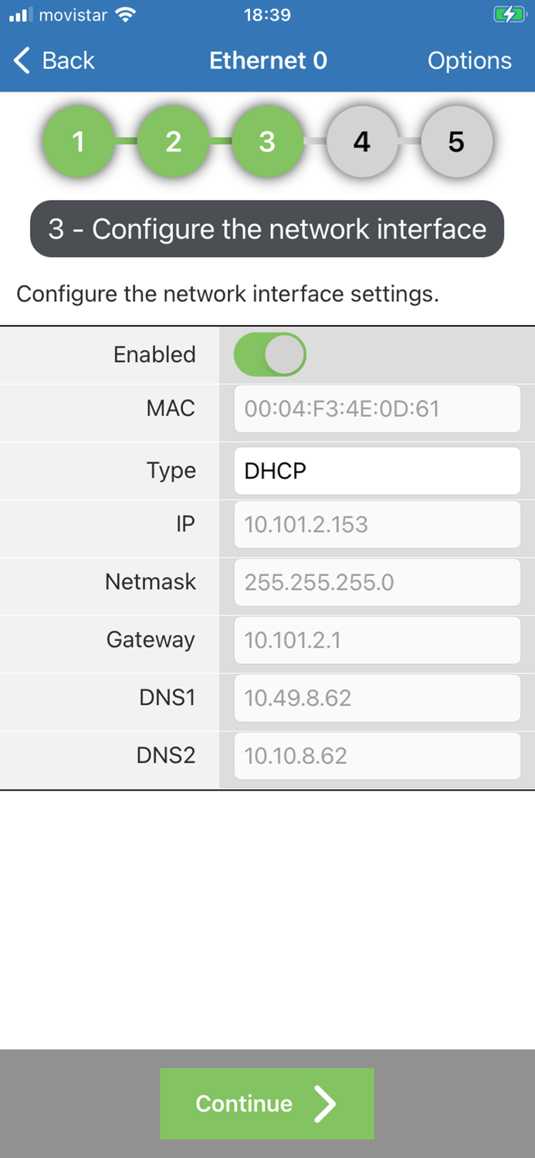The image size is (535, 1158).
Task: Tap the arrow inside the Continue button
Action: tap(327, 1103)
